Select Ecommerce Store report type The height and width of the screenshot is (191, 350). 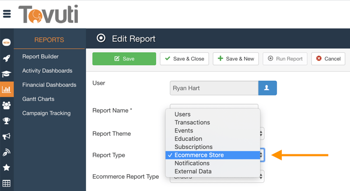click(213, 155)
